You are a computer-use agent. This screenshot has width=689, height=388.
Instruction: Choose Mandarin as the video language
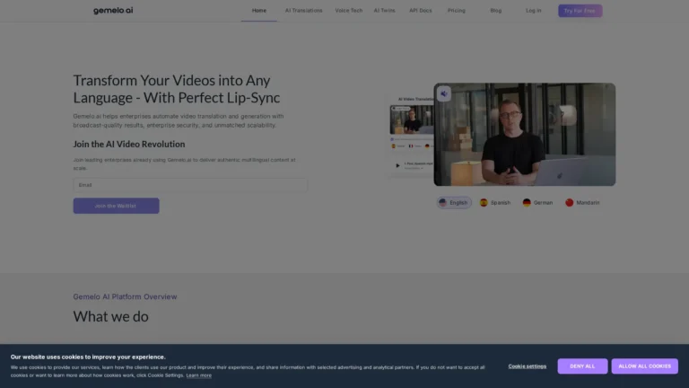click(582, 203)
